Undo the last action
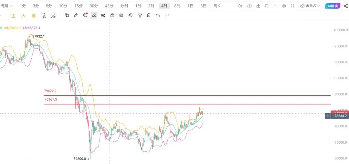The height and width of the screenshot is (164, 349). (158, 16)
